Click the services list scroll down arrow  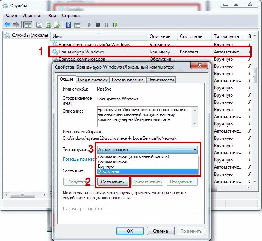255,181
